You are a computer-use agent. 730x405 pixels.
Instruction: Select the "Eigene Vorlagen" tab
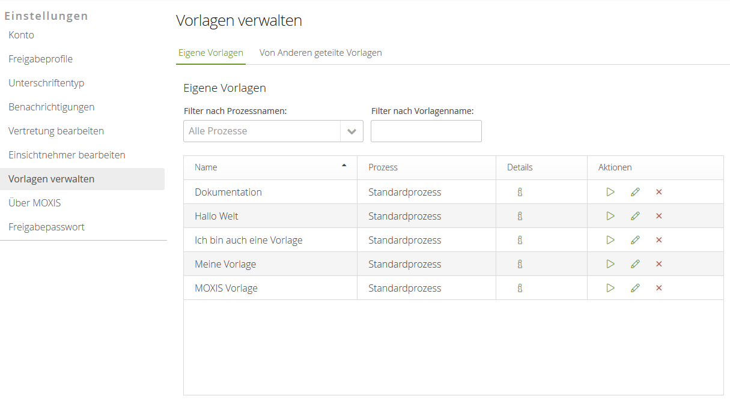pyautogui.click(x=210, y=52)
